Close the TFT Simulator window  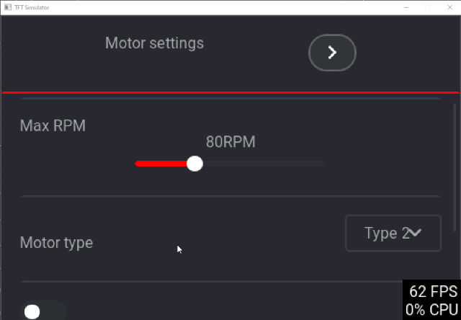pyautogui.click(x=449, y=7)
